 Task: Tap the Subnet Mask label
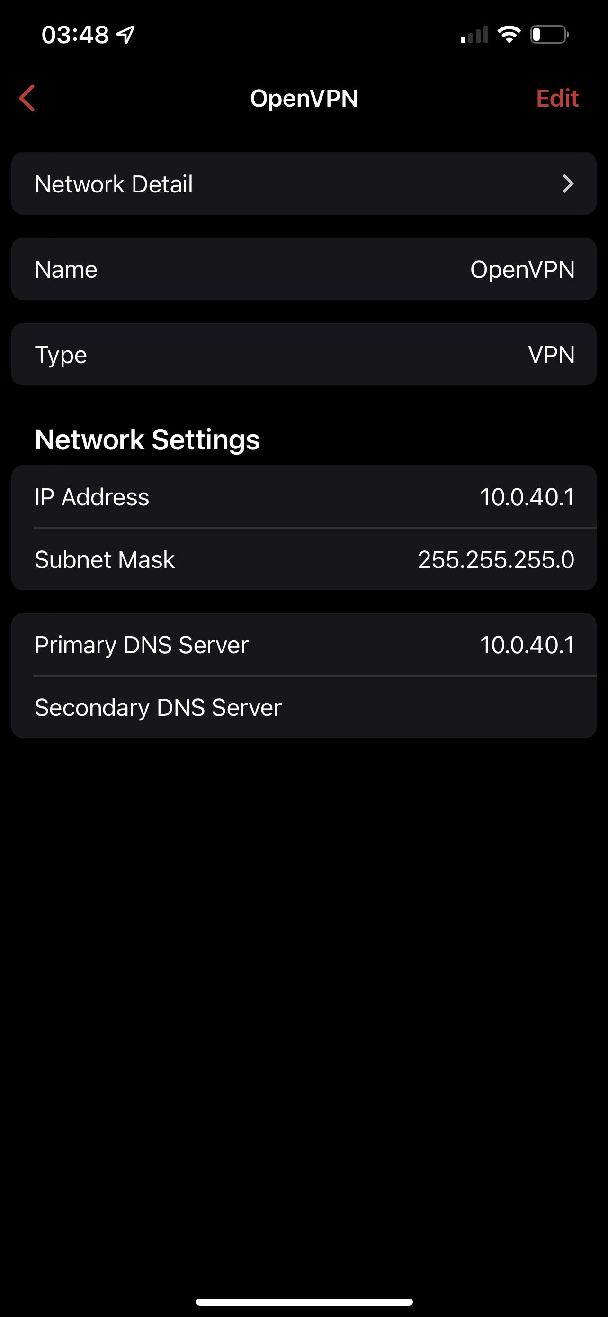pyautogui.click(x=105, y=559)
